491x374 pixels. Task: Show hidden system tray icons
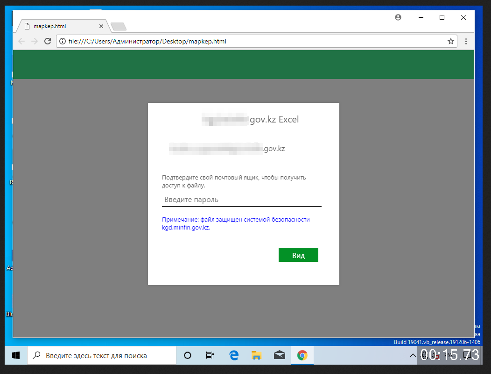413,355
